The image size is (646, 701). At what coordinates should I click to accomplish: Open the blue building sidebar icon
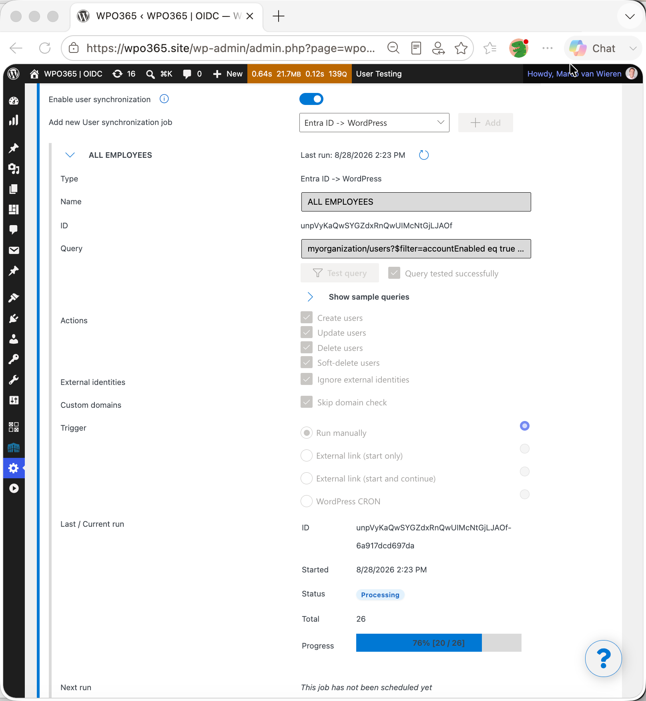click(x=14, y=447)
